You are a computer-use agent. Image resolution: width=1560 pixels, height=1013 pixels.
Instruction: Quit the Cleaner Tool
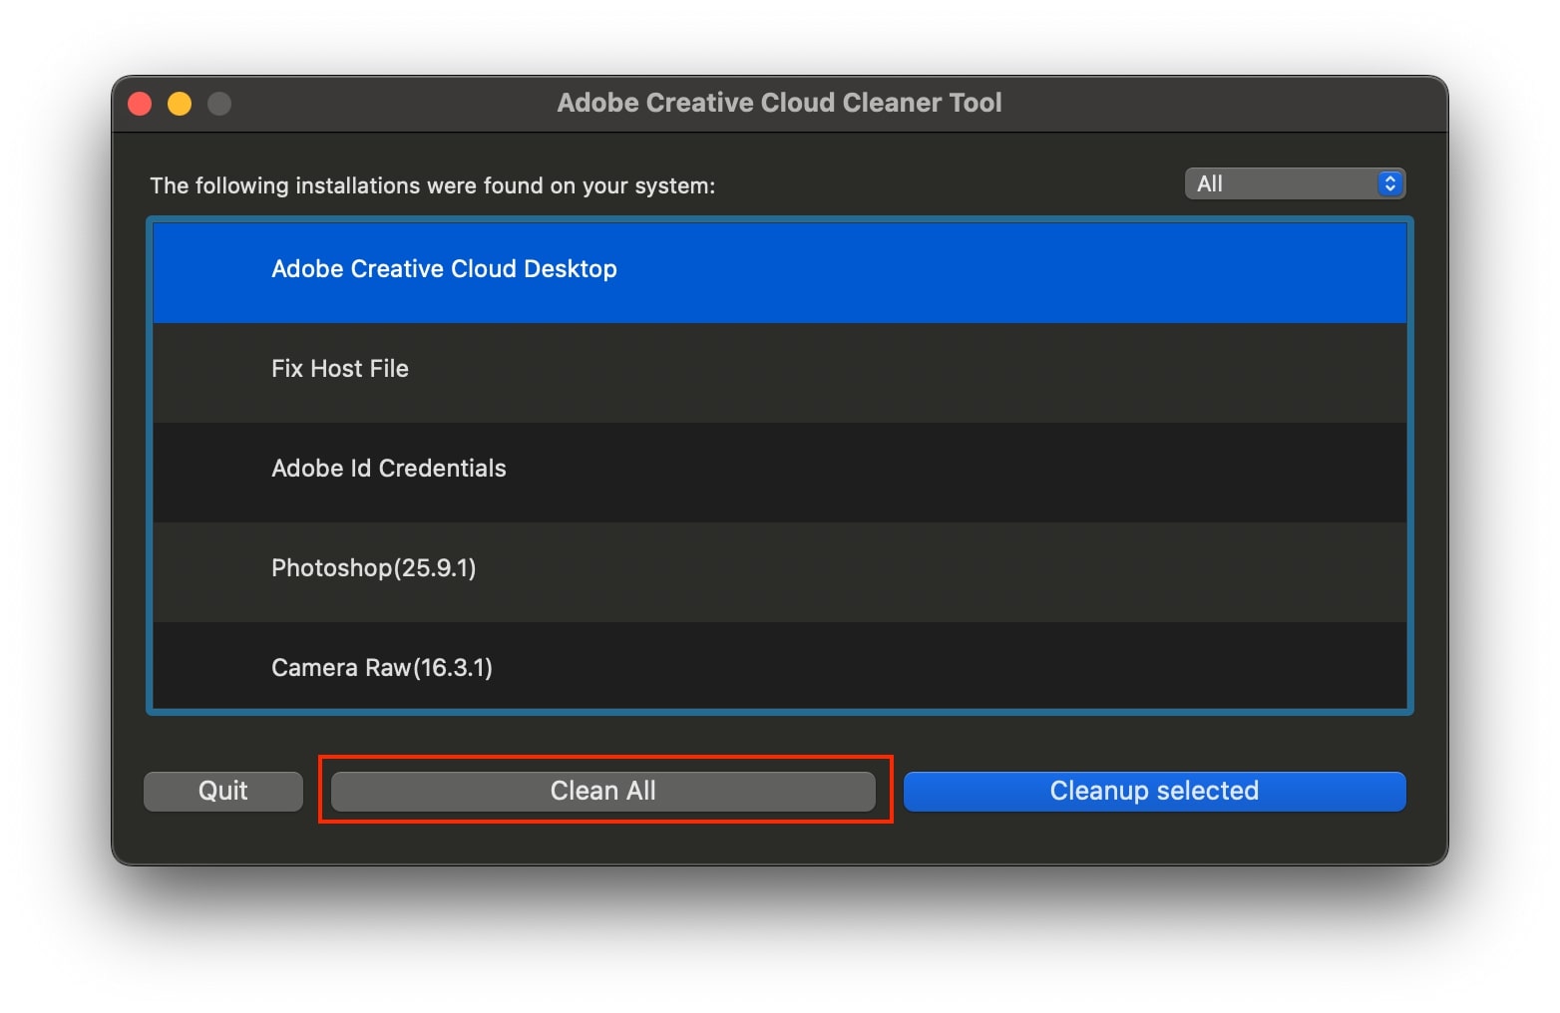coord(222,791)
